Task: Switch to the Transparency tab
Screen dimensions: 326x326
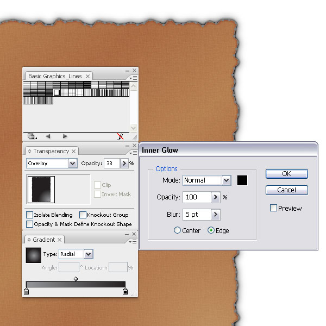Action: (x=51, y=151)
